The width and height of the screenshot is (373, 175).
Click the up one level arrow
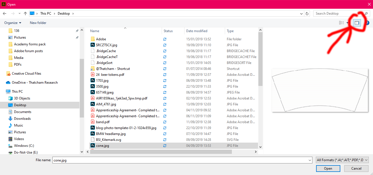click(x=25, y=13)
